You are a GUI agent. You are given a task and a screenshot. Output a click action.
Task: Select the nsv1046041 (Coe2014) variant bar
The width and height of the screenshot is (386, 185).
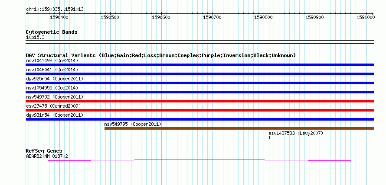pyautogui.click(x=200, y=74)
